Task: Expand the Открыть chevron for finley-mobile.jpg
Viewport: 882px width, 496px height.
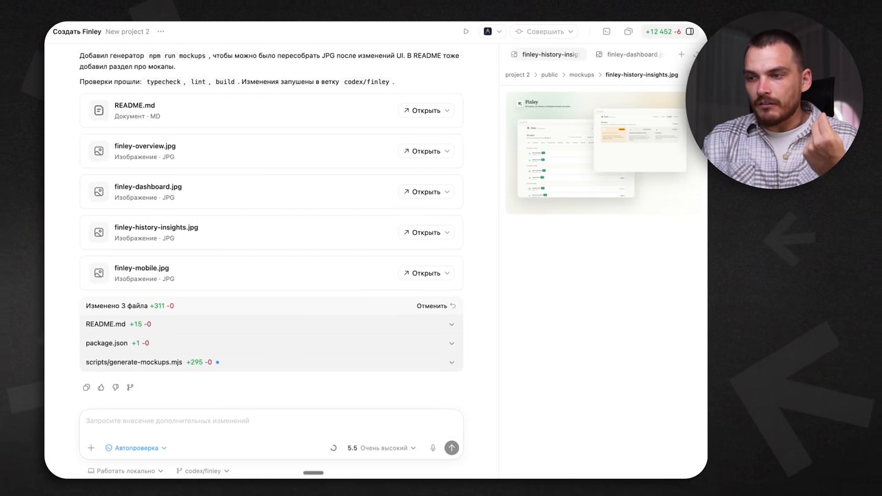Action: point(447,273)
